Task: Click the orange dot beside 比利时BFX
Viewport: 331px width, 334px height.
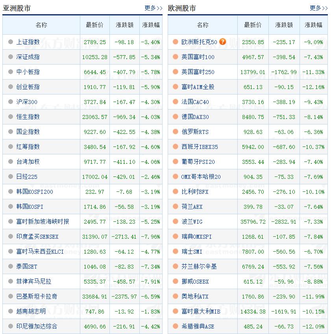Action: tap(176, 191)
